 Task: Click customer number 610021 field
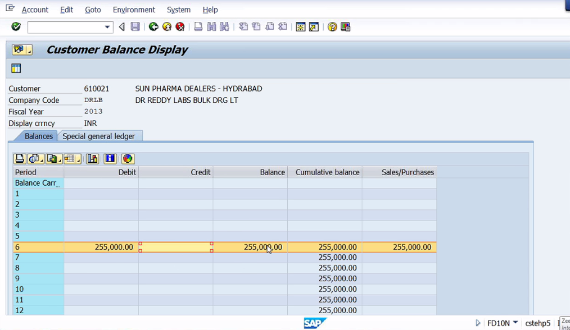(96, 89)
